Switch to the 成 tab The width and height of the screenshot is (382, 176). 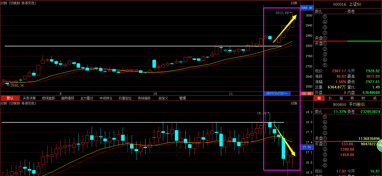(375, 98)
